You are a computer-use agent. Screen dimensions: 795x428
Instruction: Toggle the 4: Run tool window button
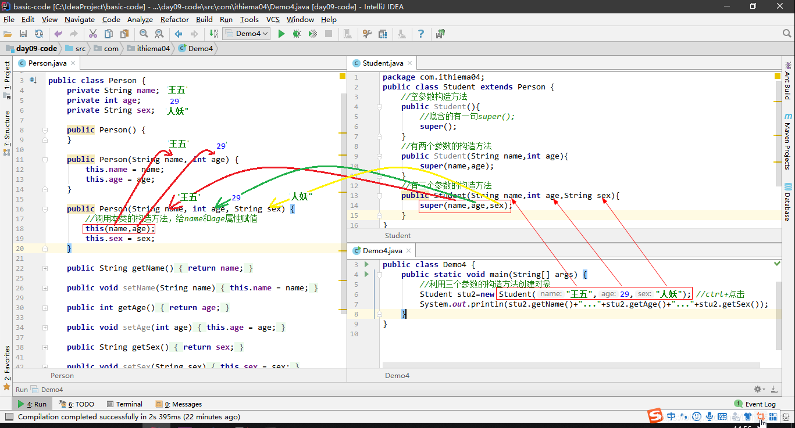point(32,404)
